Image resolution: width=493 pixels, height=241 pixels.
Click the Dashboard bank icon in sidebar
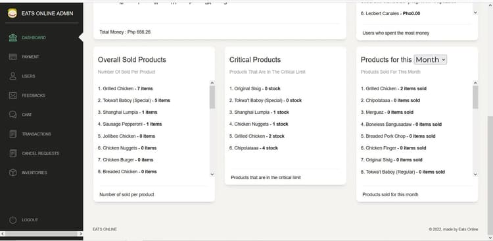[12, 38]
